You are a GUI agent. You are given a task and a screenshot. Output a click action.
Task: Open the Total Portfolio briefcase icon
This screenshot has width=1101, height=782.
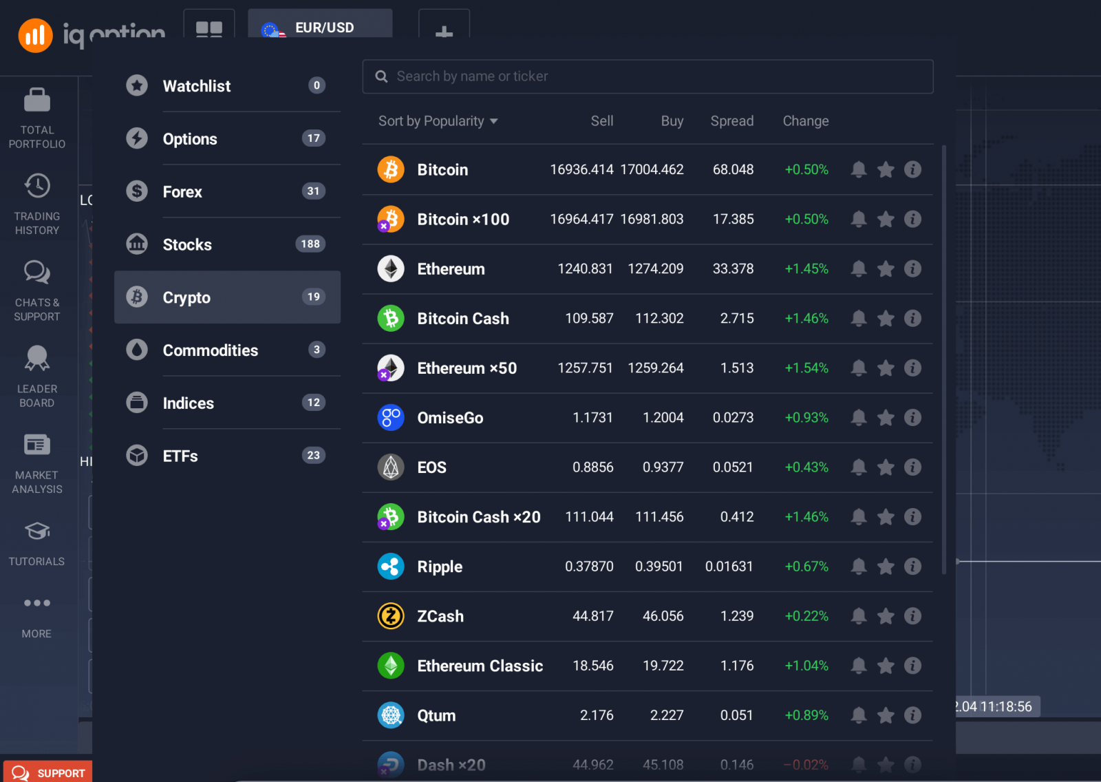coord(37,100)
